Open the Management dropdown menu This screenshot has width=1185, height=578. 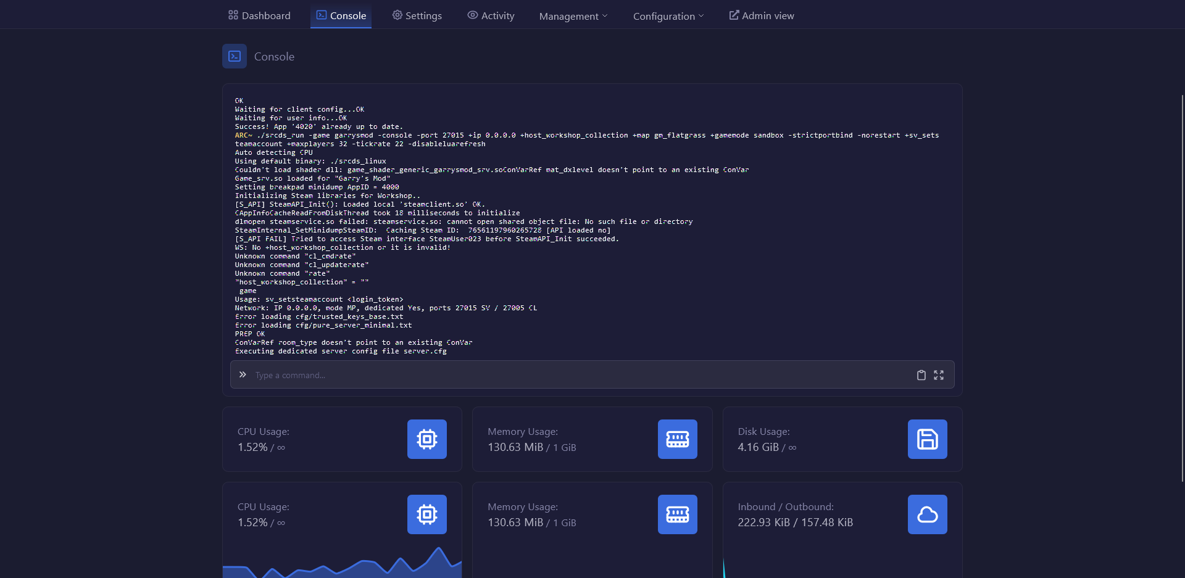573,16
